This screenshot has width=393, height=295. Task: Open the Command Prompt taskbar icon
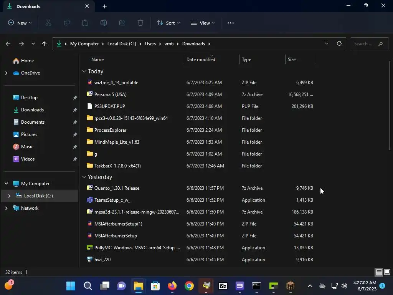256,286
